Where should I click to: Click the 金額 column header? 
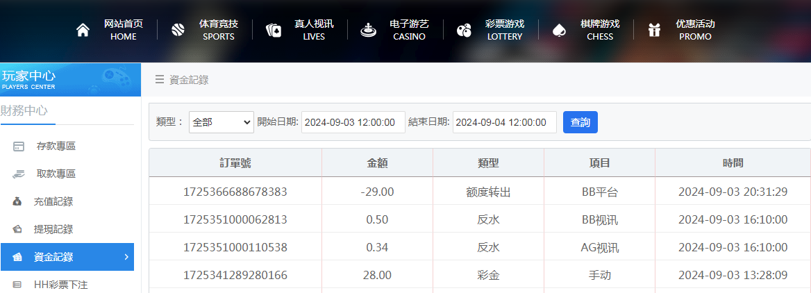(377, 162)
